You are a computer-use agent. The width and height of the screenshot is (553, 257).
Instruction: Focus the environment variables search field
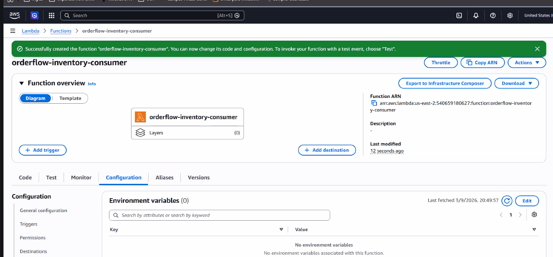coord(219,215)
